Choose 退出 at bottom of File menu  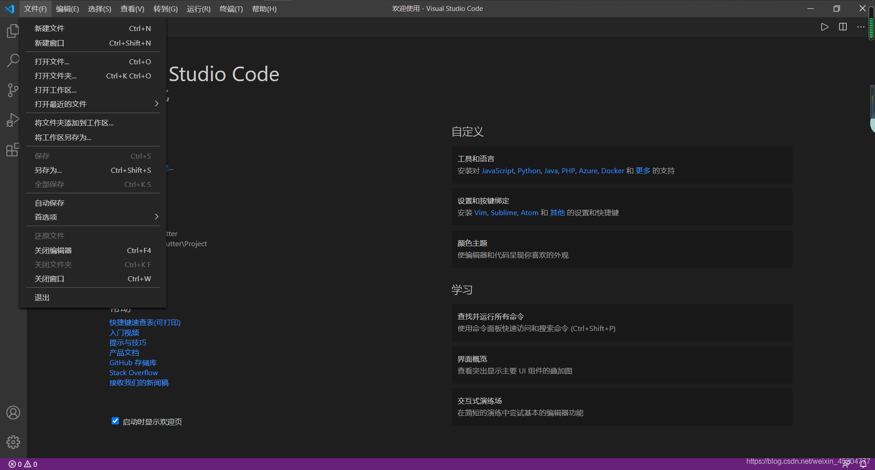point(93,297)
